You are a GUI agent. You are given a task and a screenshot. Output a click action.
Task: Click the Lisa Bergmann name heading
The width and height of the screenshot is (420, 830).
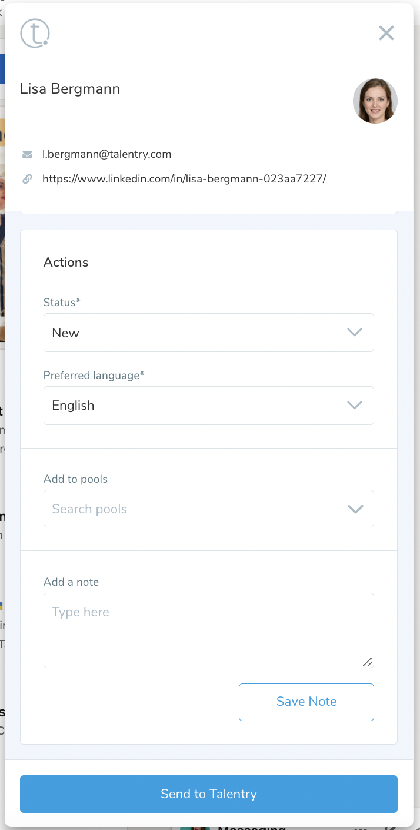(70, 89)
